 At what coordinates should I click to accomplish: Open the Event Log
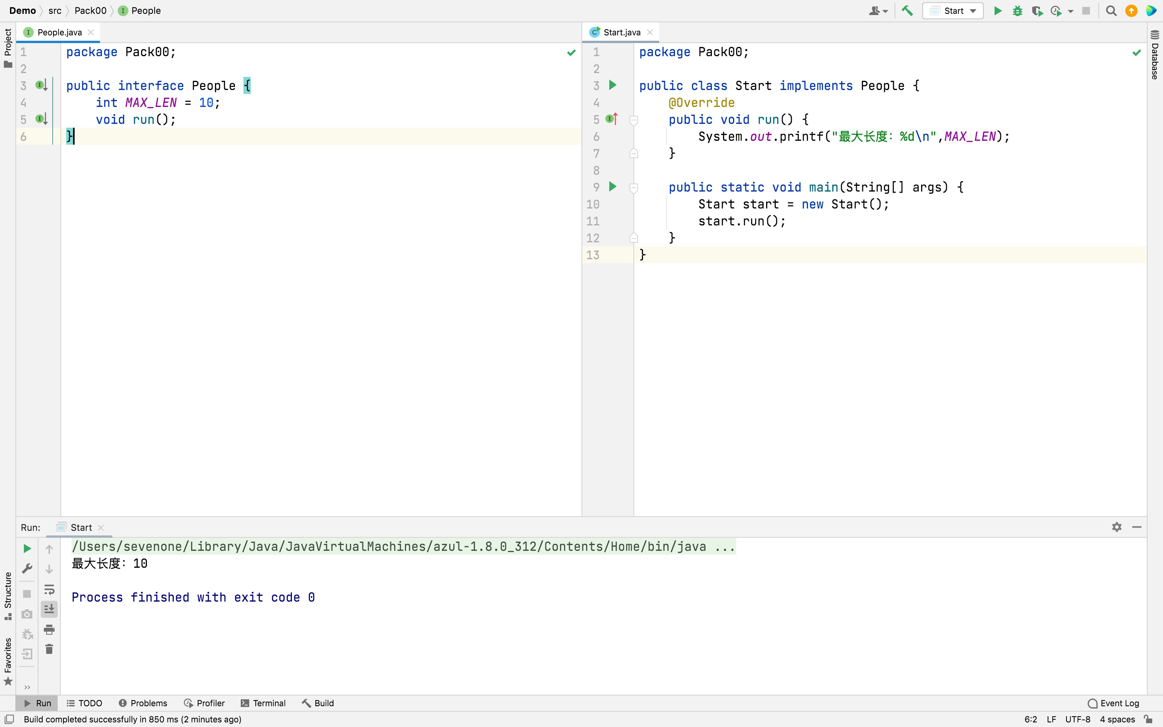click(x=1113, y=703)
